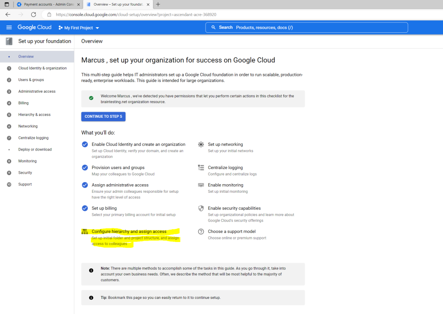443x314 pixels.
Task: Click the Set up your foundation icon
Action: coord(9,41)
